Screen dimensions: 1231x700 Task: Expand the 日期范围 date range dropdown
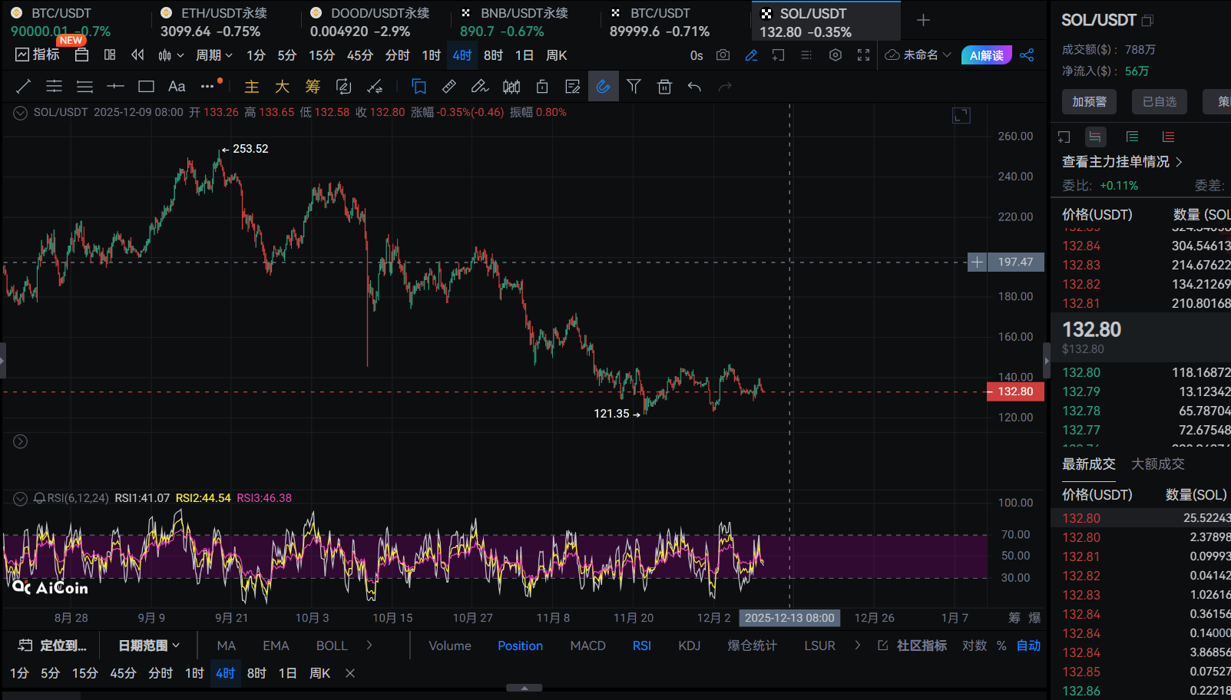point(149,646)
